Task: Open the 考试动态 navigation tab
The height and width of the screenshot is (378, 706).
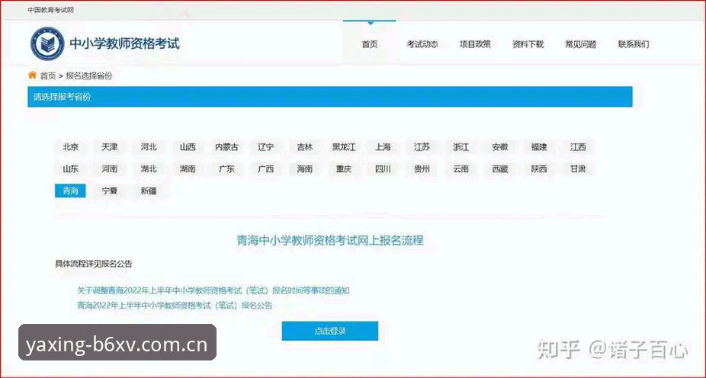Action: pyautogui.click(x=422, y=44)
